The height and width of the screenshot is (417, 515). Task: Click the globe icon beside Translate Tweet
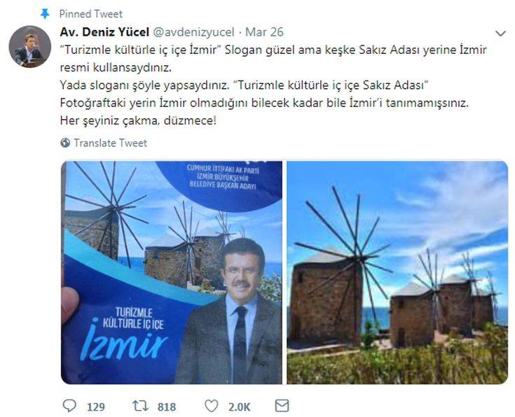(x=65, y=143)
